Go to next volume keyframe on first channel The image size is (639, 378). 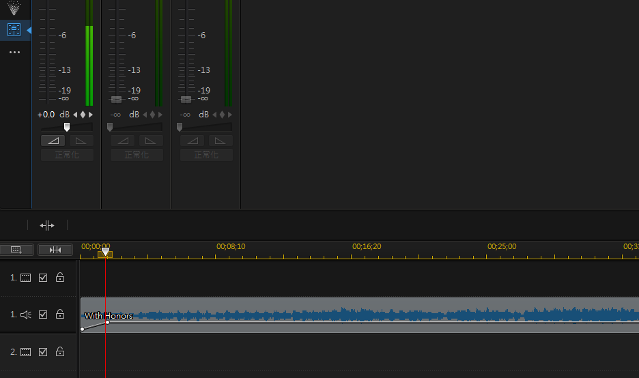(91, 115)
